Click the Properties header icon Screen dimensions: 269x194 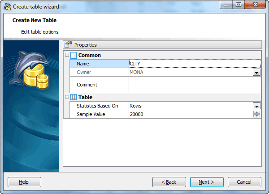point(68,44)
